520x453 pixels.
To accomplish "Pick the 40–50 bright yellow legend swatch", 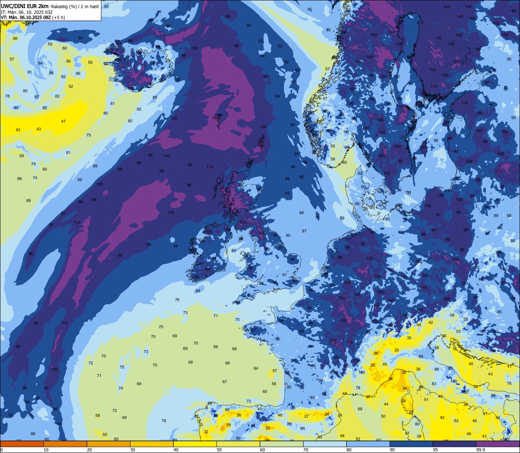I will (195, 444).
